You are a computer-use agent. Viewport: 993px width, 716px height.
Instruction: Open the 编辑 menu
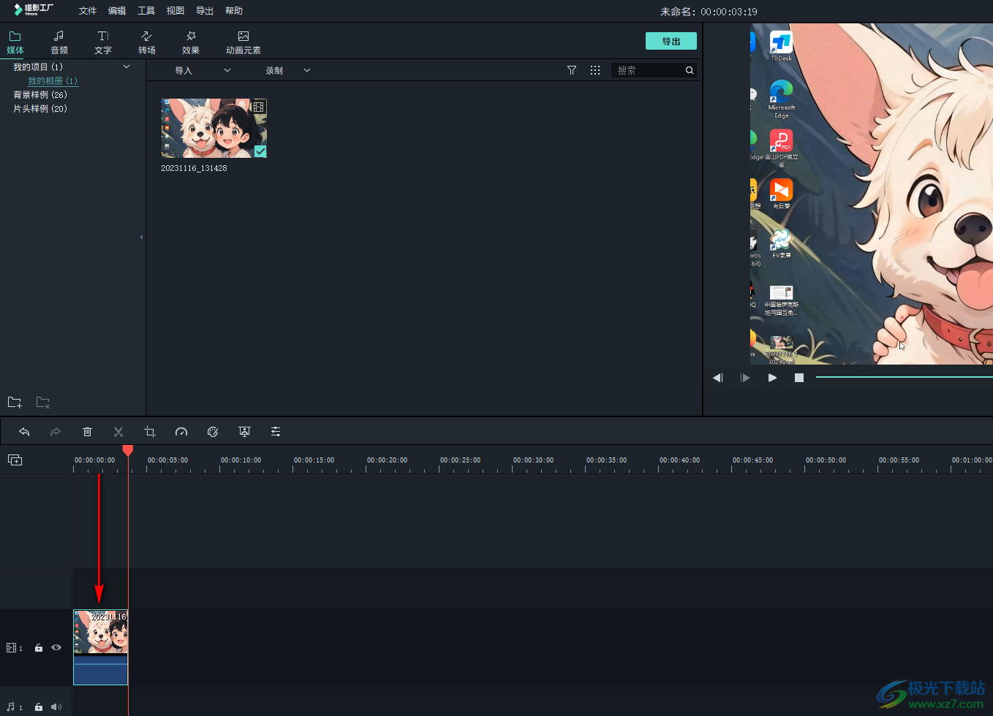click(x=117, y=11)
